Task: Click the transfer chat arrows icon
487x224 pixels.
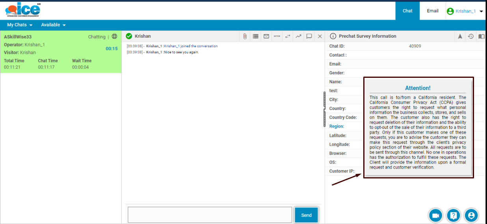Action: click(288, 36)
